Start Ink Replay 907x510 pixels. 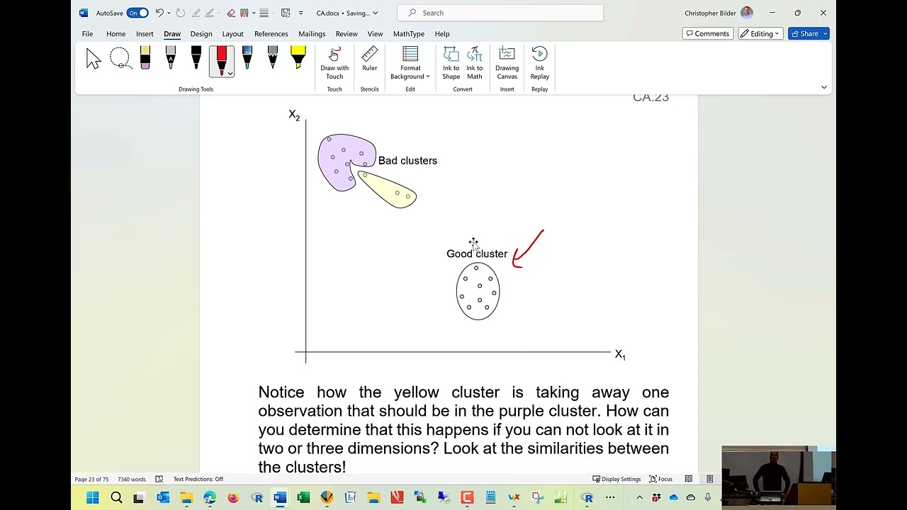540,64
